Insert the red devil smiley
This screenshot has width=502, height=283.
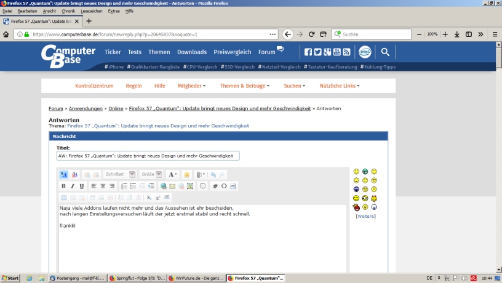pyautogui.click(x=356, y=207)
